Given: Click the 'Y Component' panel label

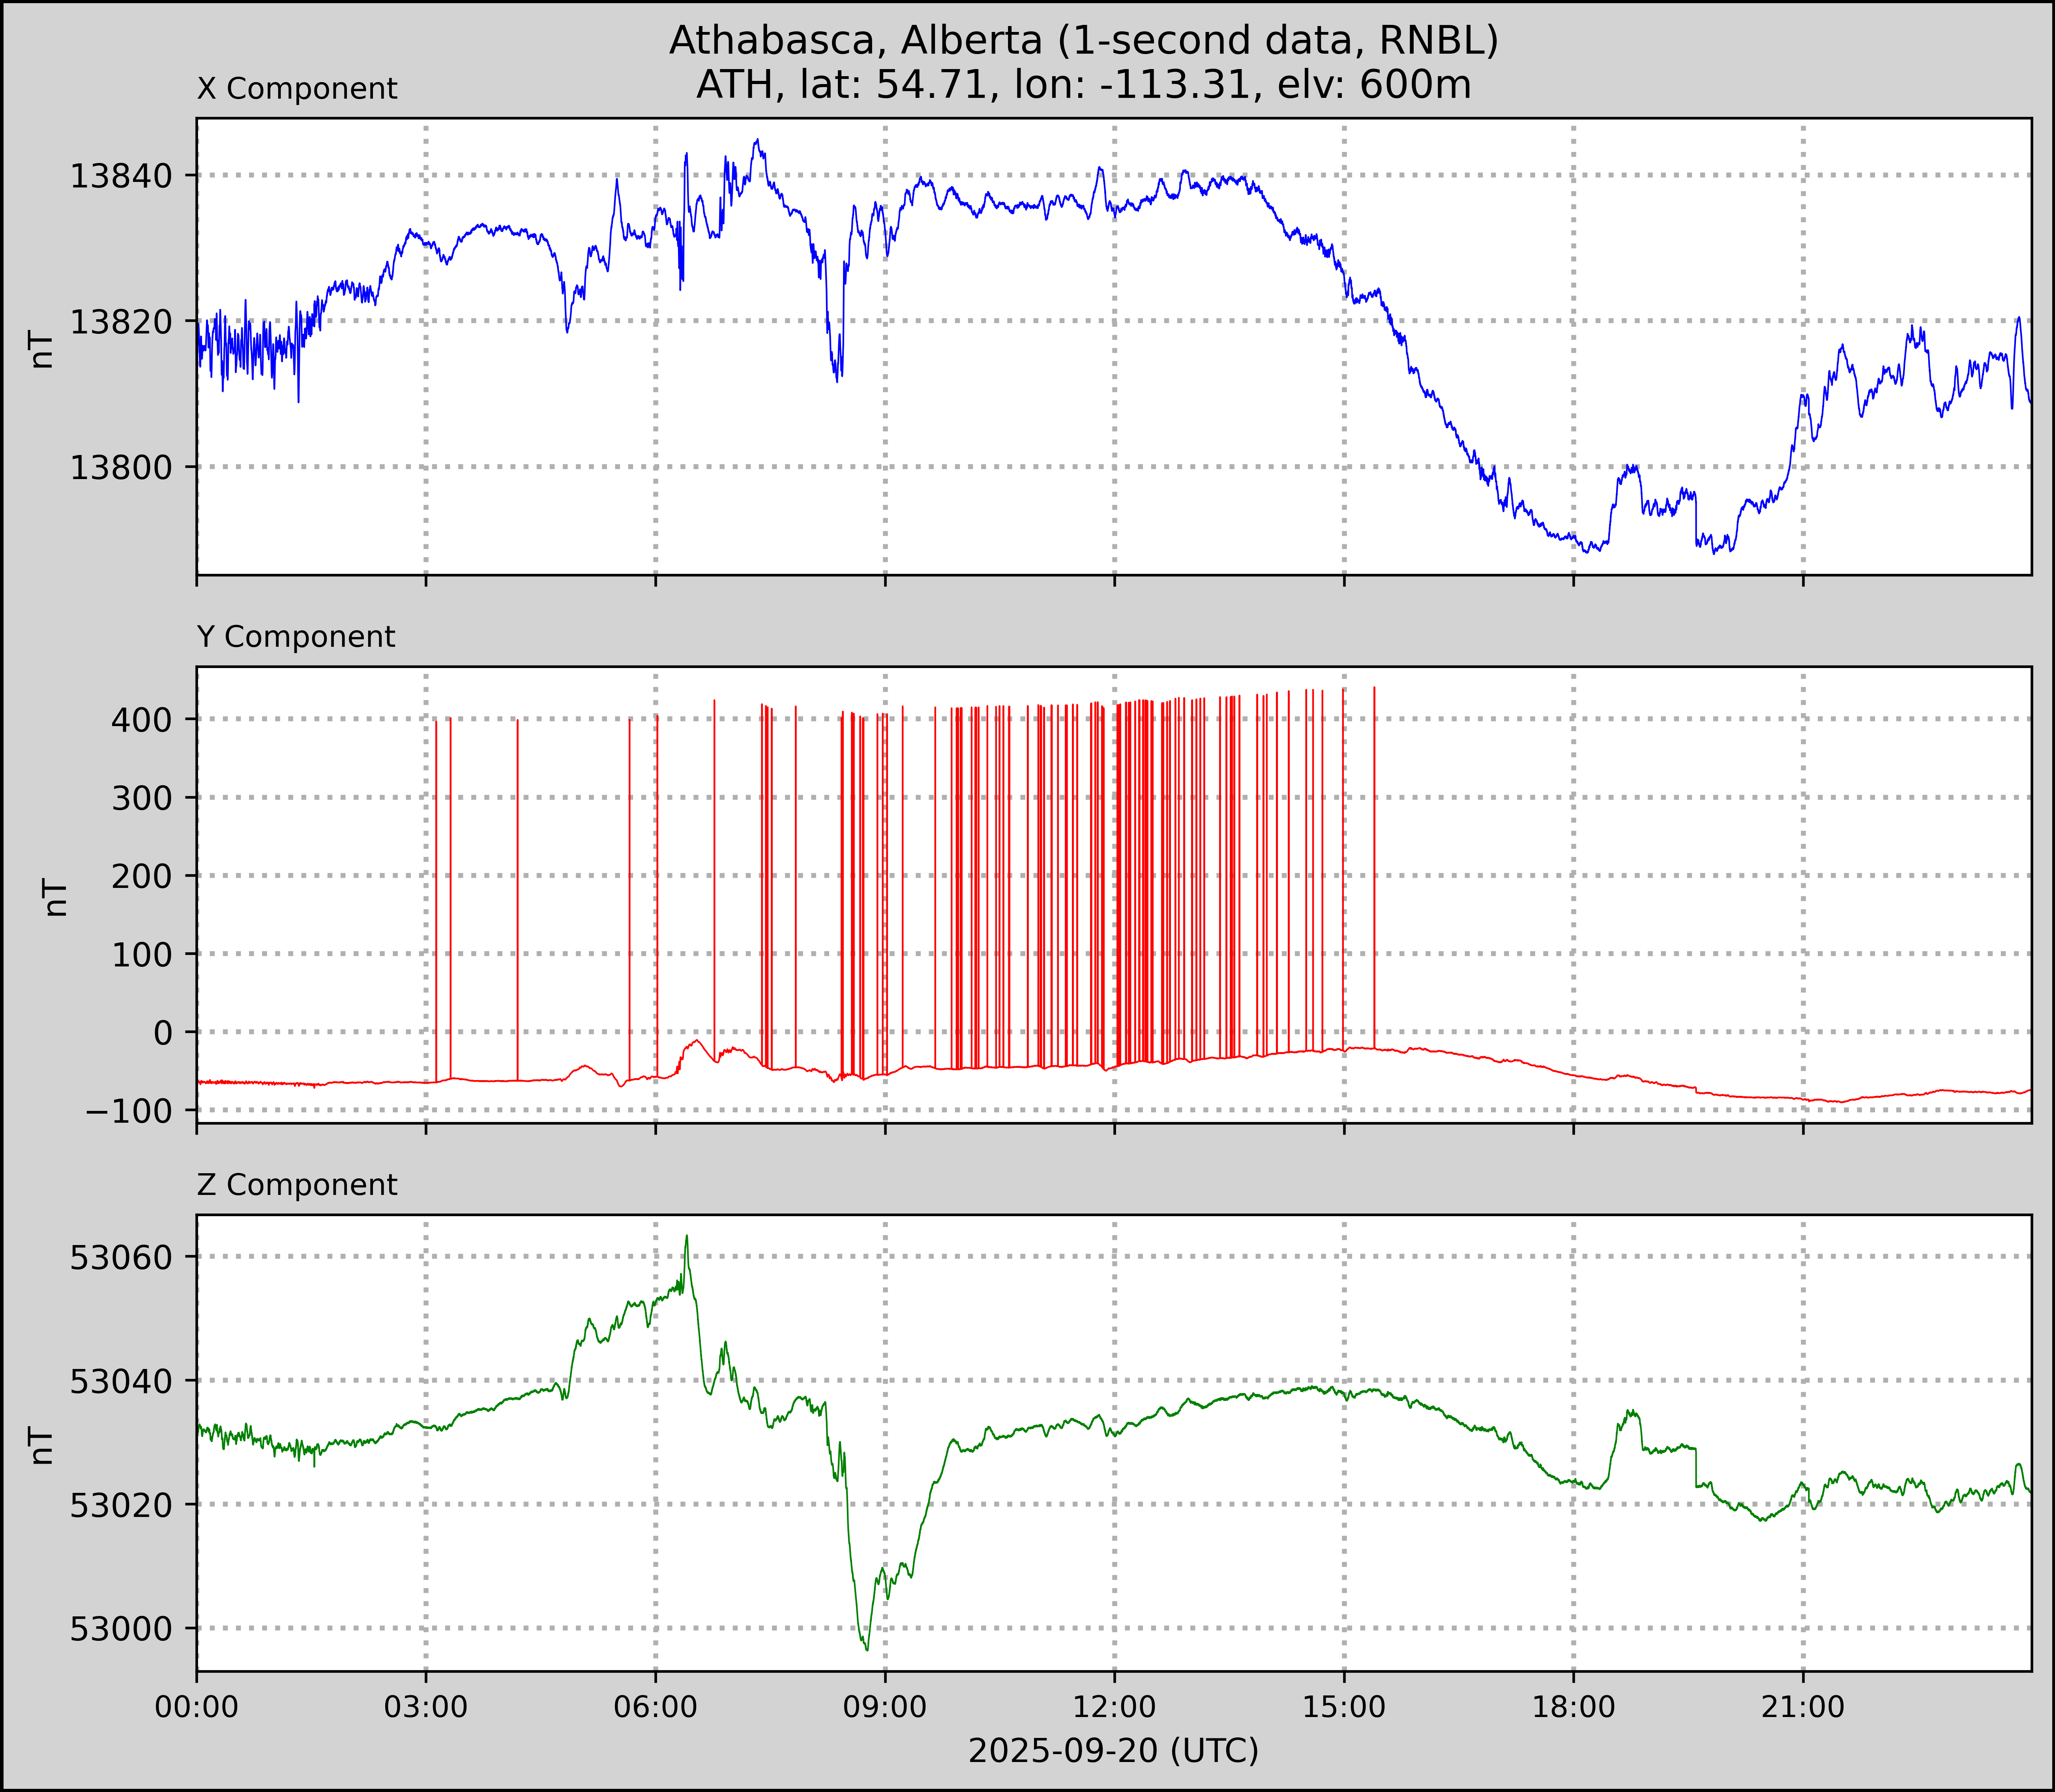Looking at the screenshot, I should (296, 637).
